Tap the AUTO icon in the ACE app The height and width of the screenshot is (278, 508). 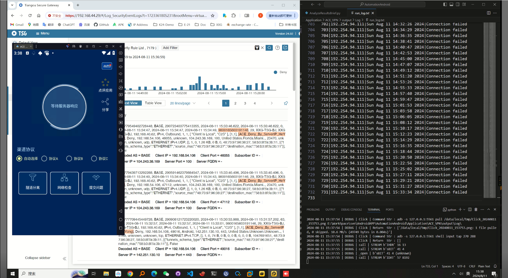107,66
